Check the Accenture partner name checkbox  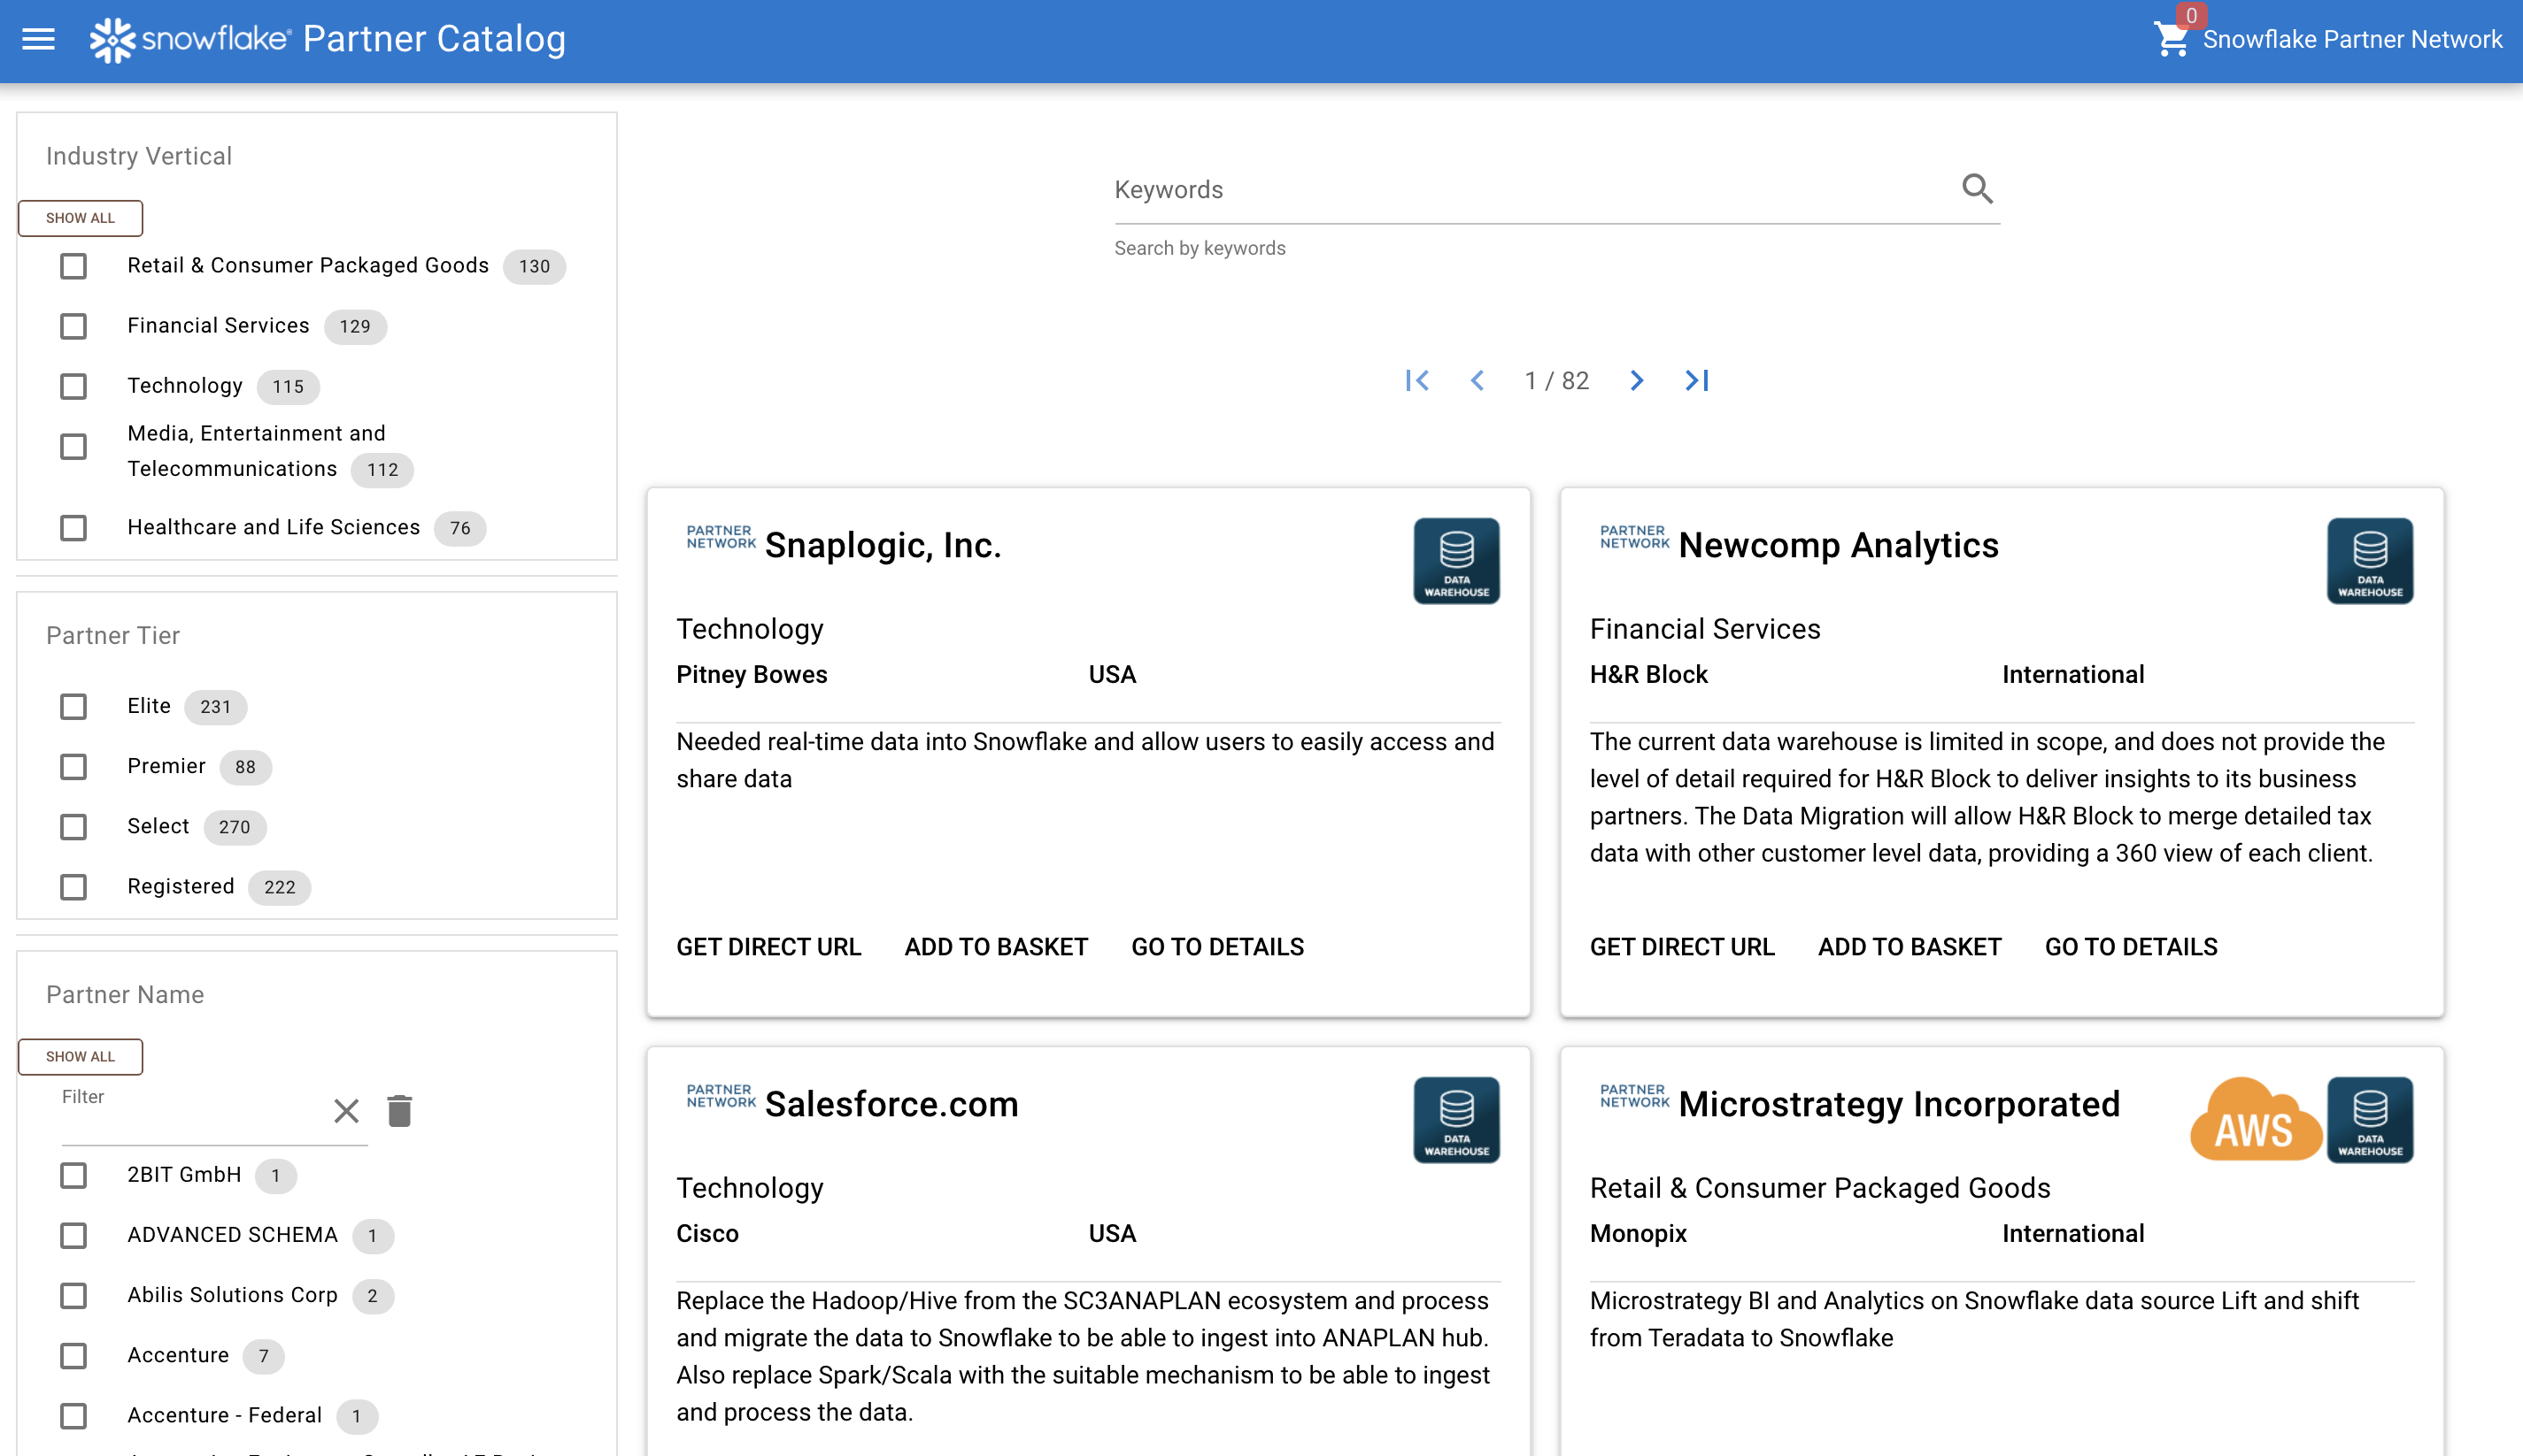(x=73, y=1356)
